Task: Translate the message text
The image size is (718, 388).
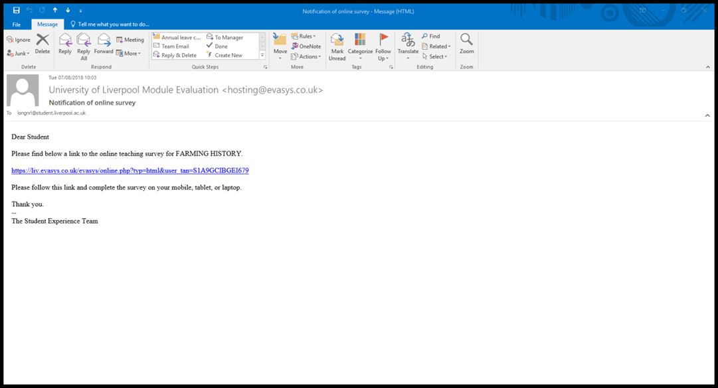Action: (408, 46)
